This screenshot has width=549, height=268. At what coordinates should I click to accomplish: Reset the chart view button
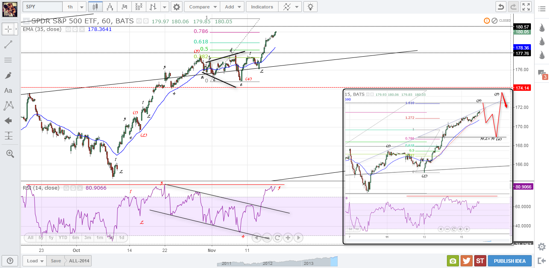(277, 237)
